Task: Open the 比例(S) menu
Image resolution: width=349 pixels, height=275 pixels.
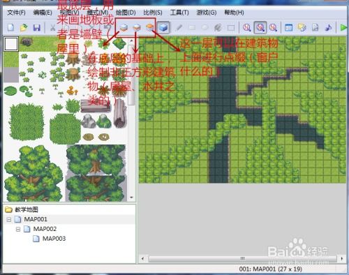Action: click(x=153, y=13)
